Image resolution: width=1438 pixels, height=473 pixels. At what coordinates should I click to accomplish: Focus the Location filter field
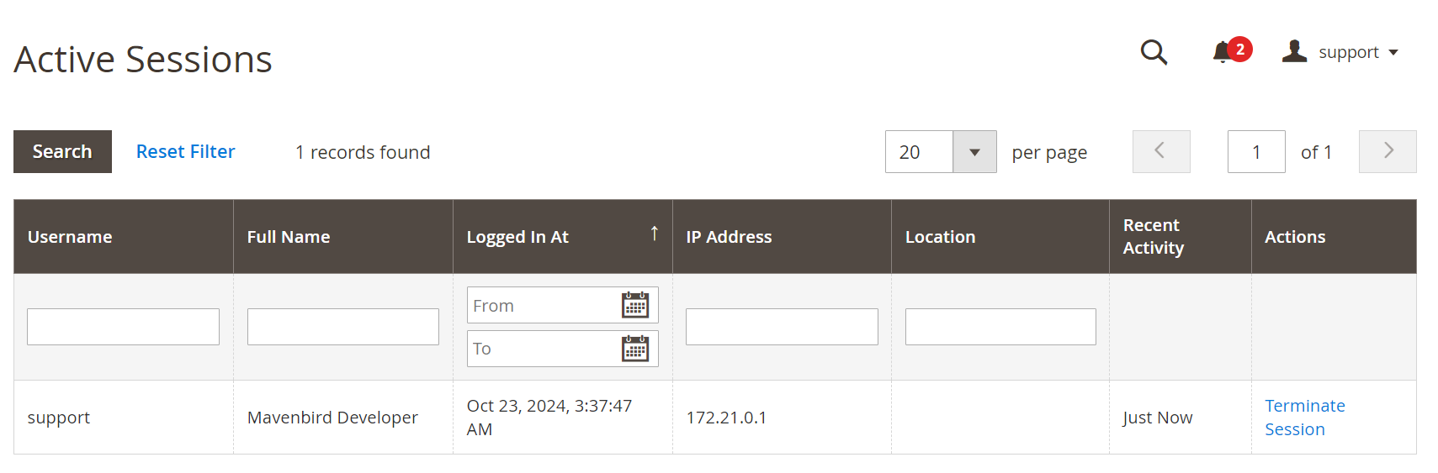tap(1000, 327)
